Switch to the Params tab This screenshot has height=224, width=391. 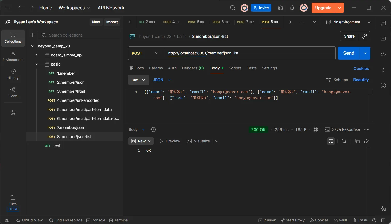[x=156, y=68]
